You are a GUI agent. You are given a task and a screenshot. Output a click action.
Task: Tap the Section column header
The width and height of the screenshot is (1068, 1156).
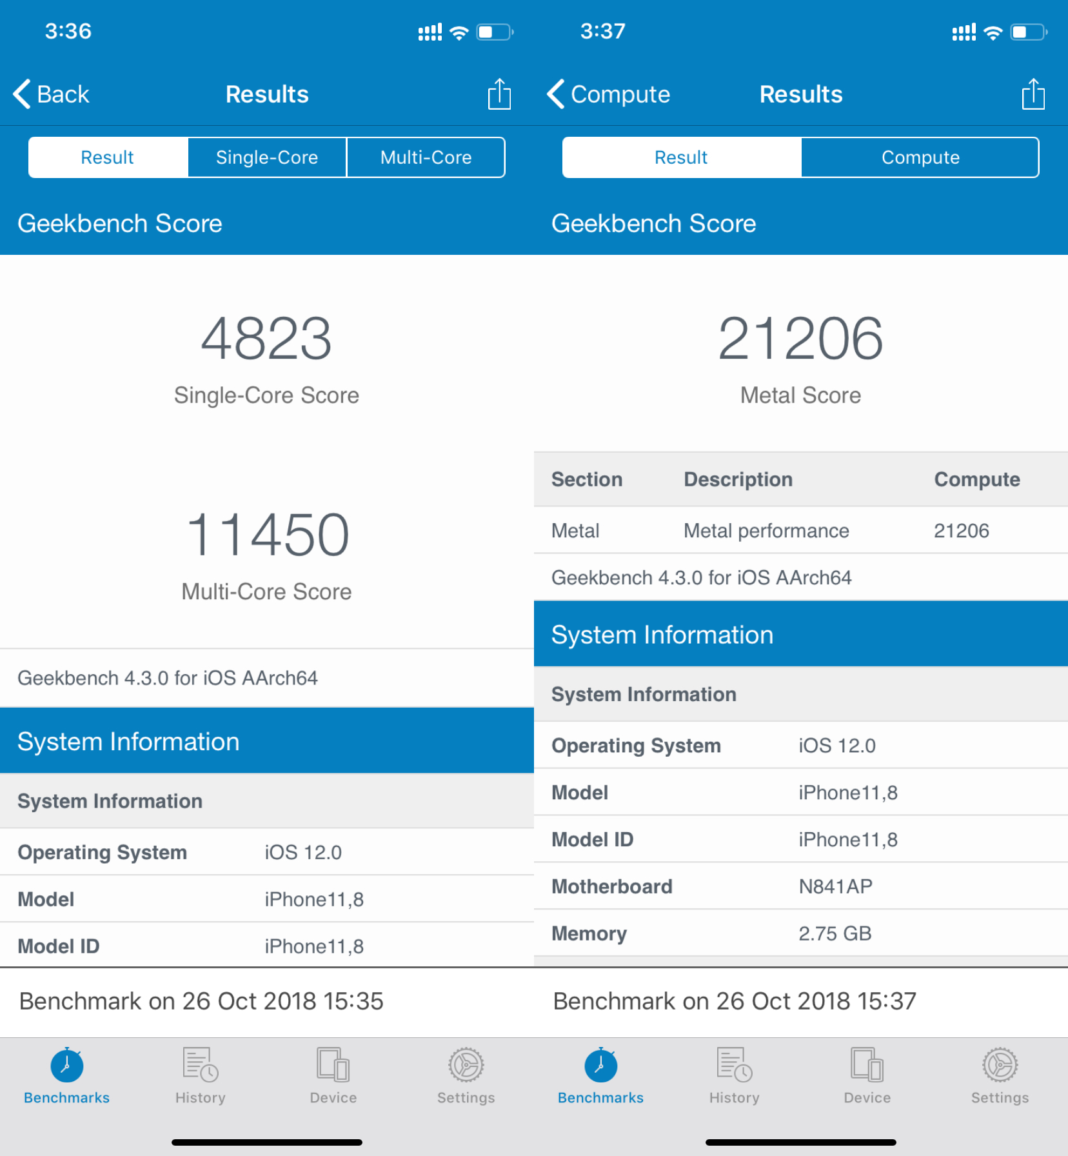point(587,479)
